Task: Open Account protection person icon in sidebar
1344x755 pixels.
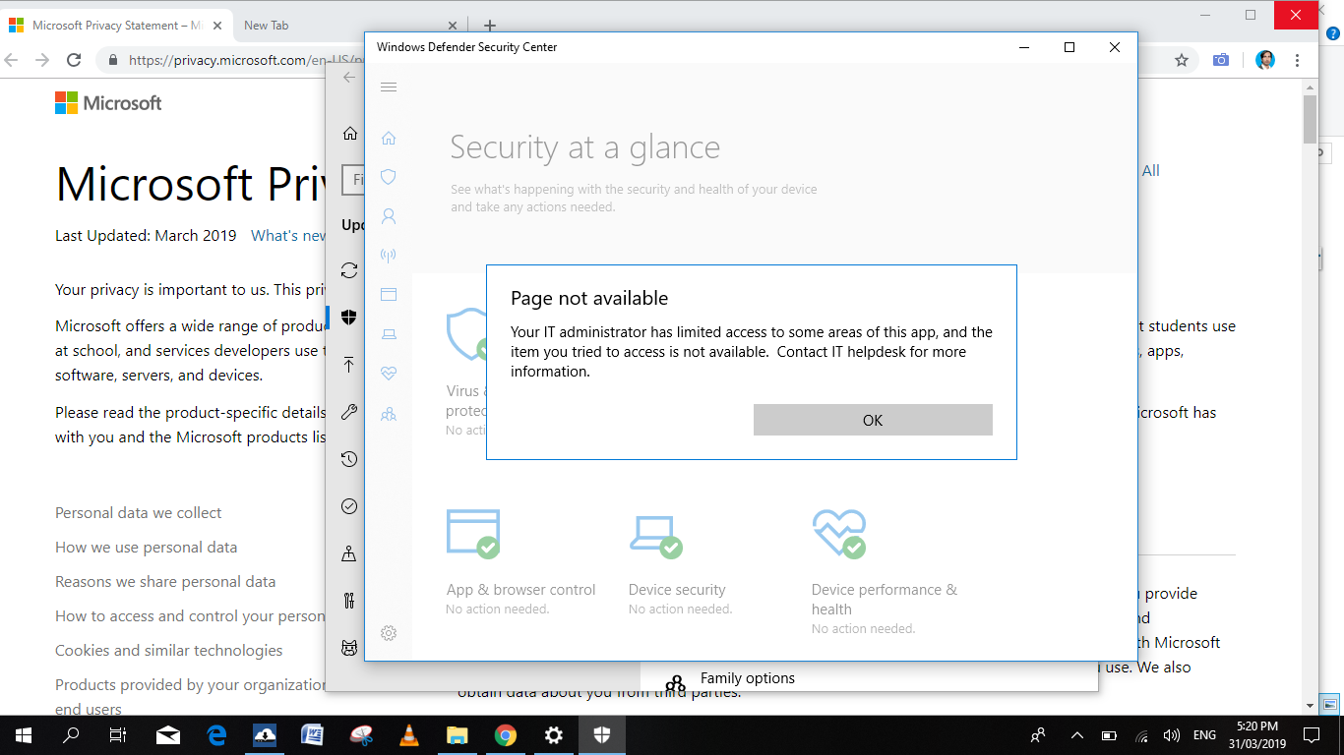Action: (x=389, y=216)
